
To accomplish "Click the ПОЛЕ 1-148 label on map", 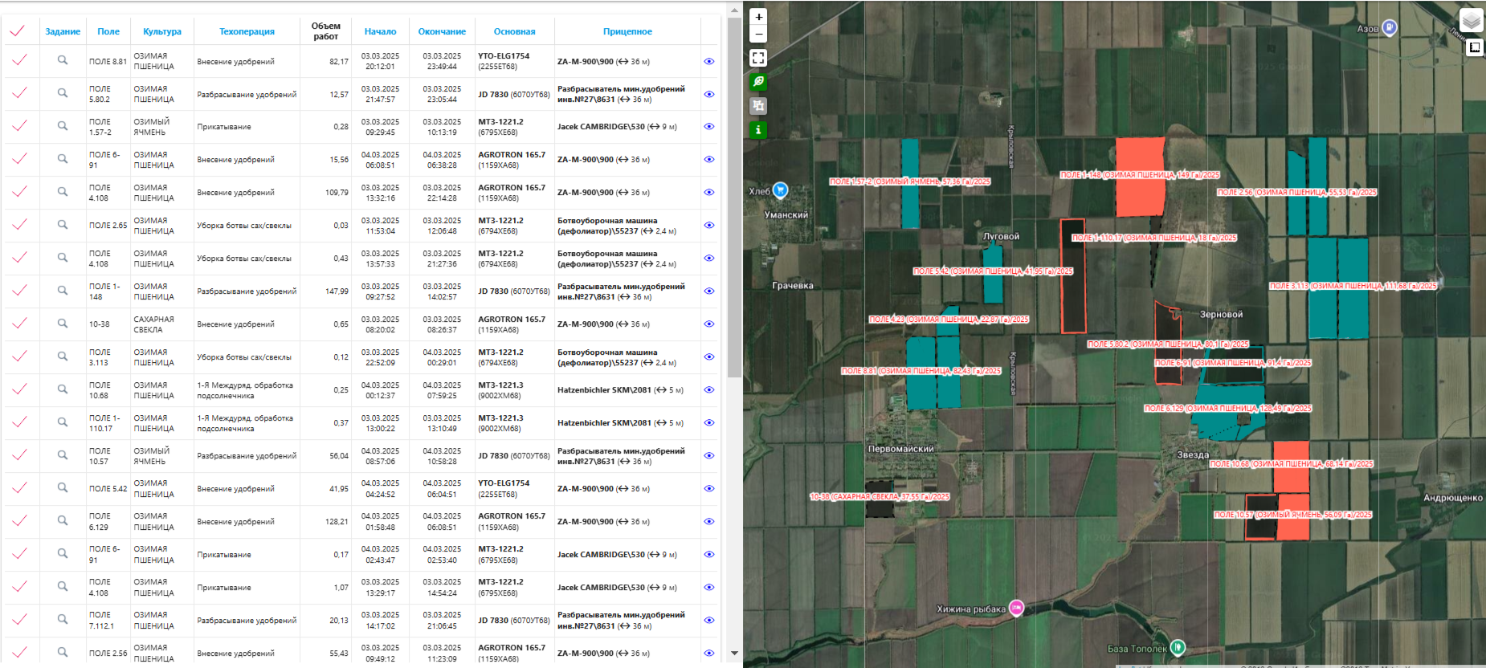I will point(1139,174).
